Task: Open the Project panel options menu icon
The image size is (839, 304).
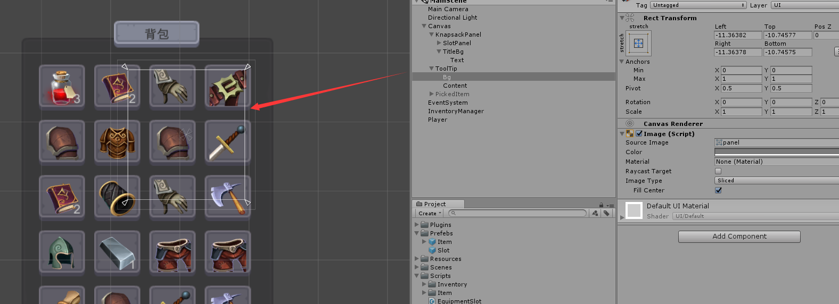Action: click(610, 205)
